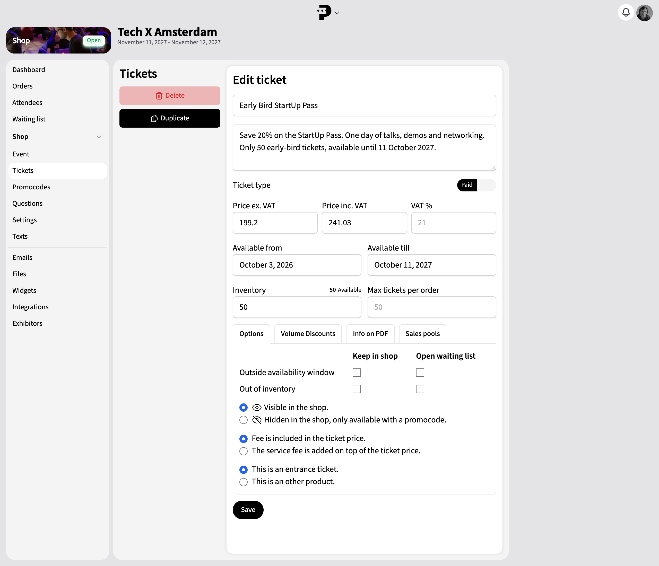Click the Inventory input field
This screenshot has height=566, width=659.
(x=297, y=307)
